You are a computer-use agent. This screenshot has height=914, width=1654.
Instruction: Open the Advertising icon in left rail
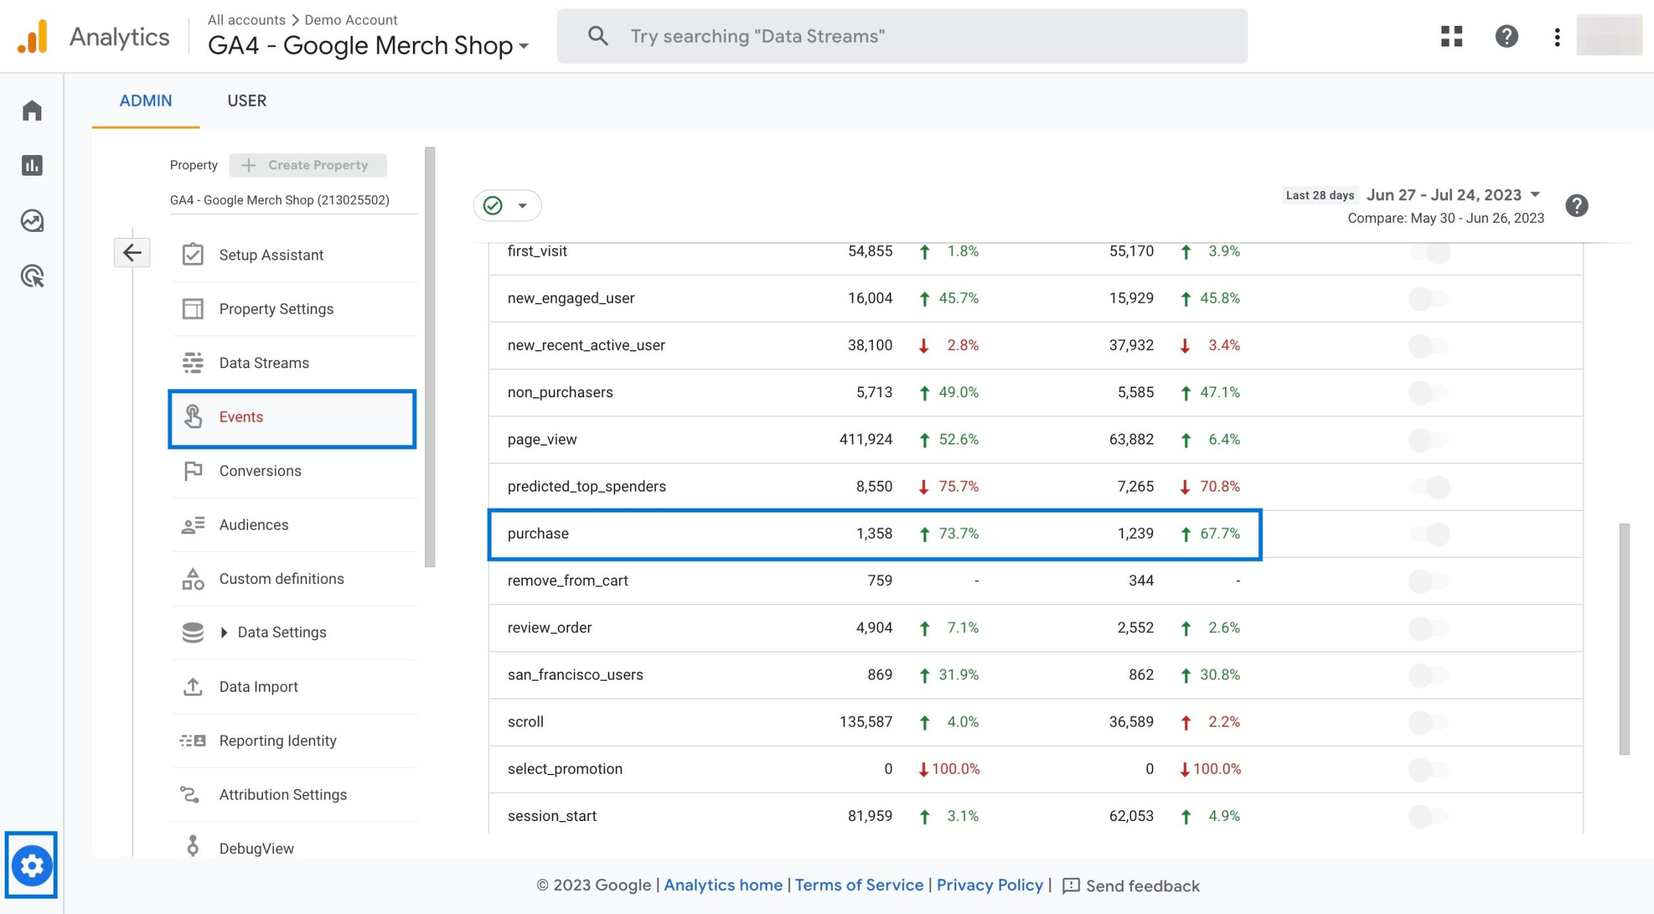click(x=32, y=276)
